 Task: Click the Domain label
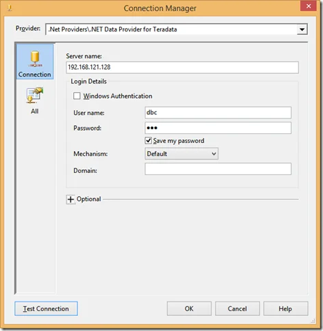[85, 170]
